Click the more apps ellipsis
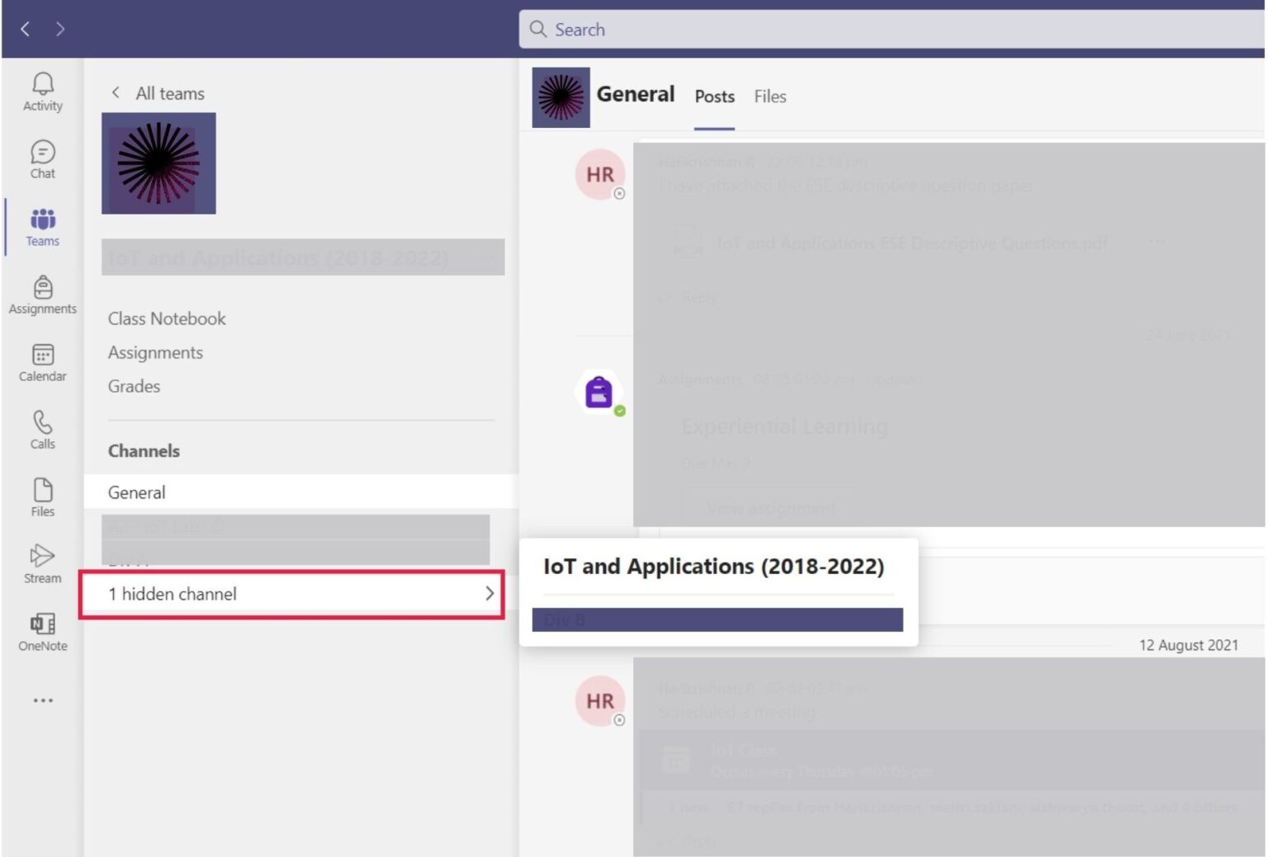Image resolution: width=1268 pixels, height=857 pixels. coord(42,699)
